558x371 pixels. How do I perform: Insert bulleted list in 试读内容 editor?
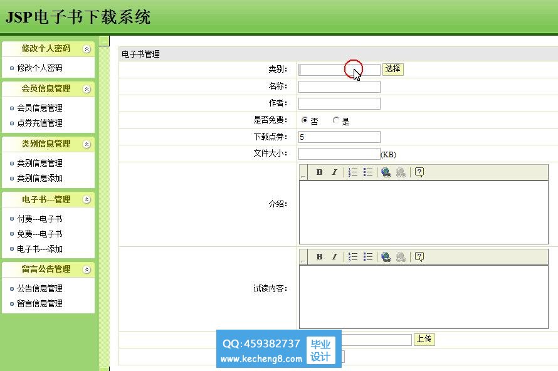click(368, 256)
